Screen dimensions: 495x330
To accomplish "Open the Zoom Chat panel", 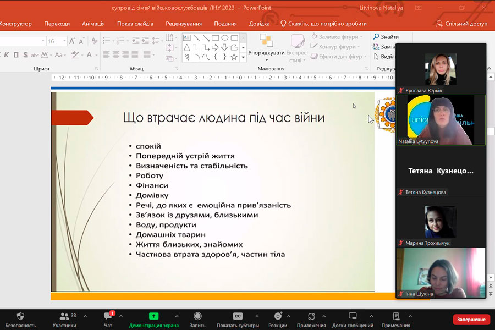I will [108, 316].
